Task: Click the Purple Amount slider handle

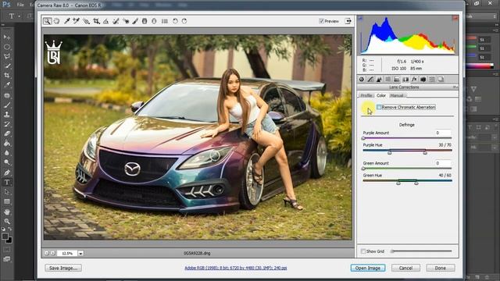Action: pos(363,138)
